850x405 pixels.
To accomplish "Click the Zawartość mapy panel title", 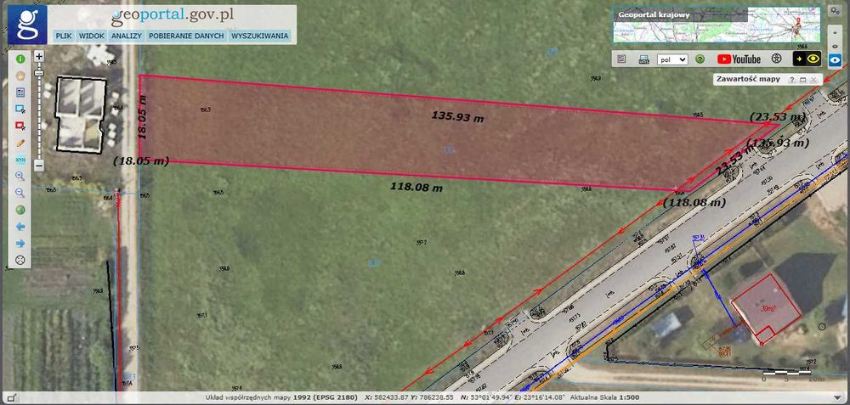I will [748, 79].
